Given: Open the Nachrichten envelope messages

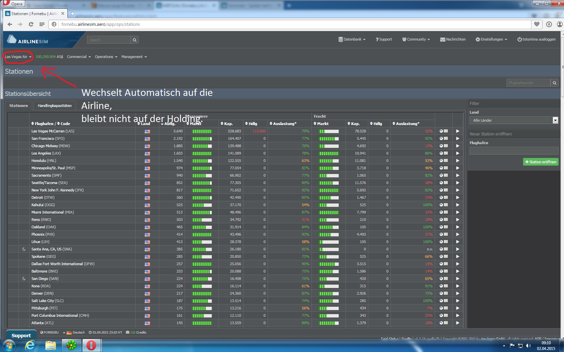Looking at the screenshot, I should click(453, 40).
